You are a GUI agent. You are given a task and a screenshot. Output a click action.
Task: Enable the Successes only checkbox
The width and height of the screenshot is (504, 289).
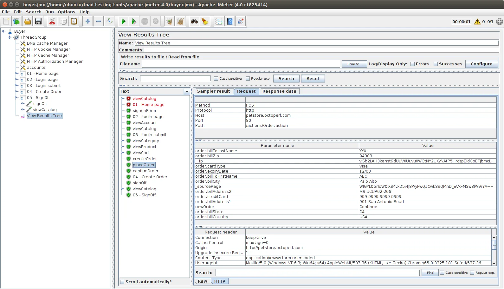[x=436, y=64]
